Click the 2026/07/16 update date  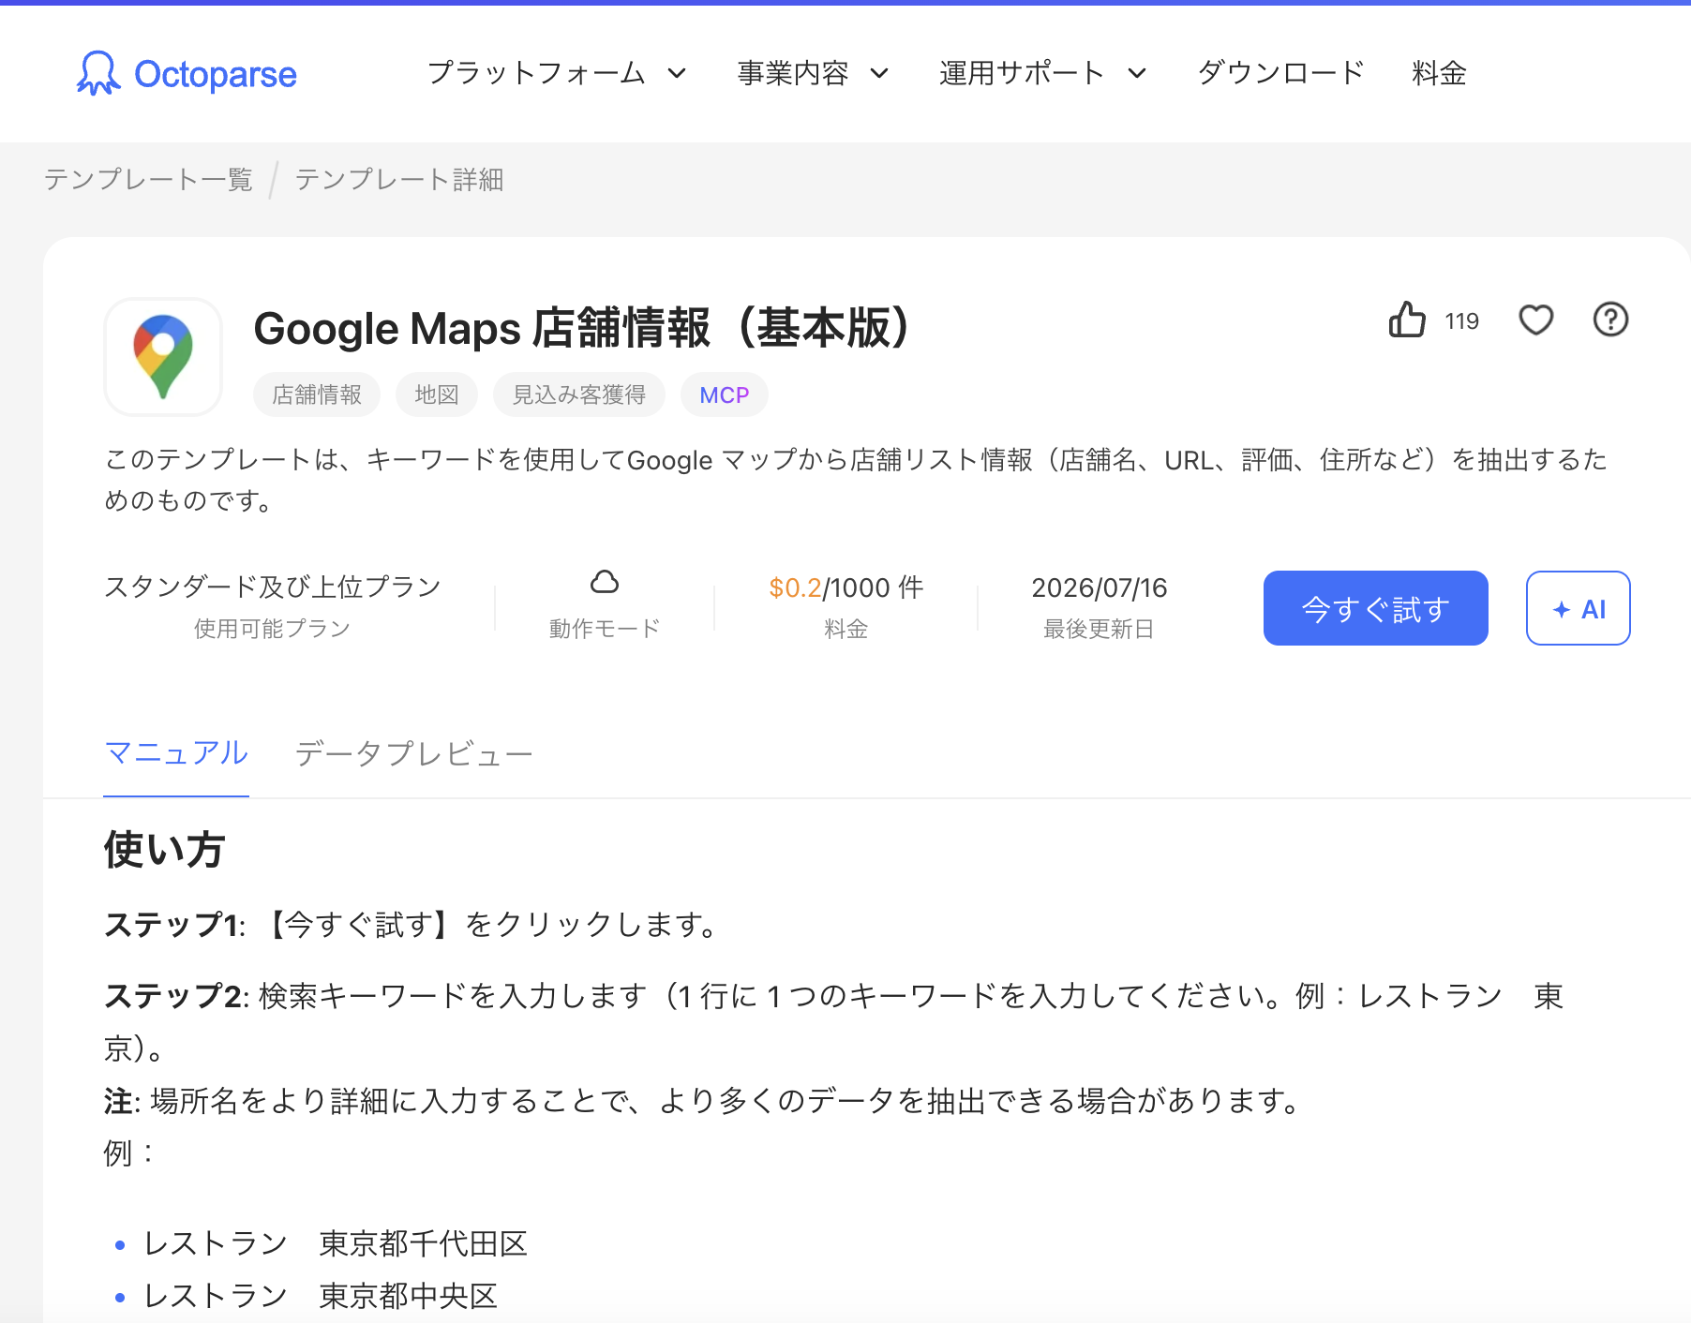1099,587
